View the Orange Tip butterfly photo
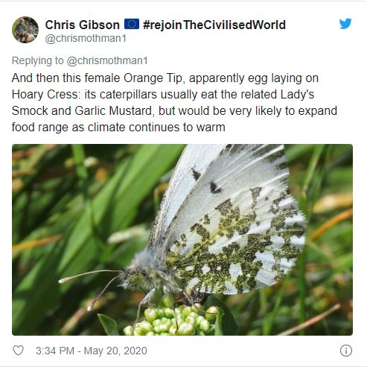Viewport: 367px width, 367px height. [182, 239]
